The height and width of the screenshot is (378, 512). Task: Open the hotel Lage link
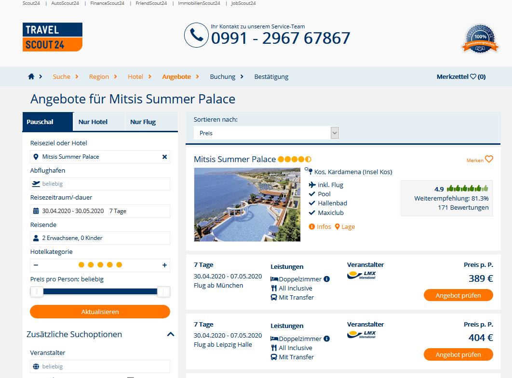tap(345, 227)
